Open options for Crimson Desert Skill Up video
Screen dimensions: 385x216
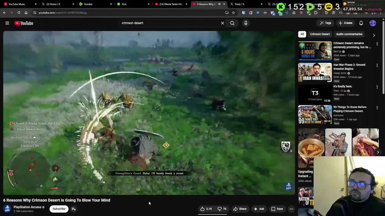point(377,43)
